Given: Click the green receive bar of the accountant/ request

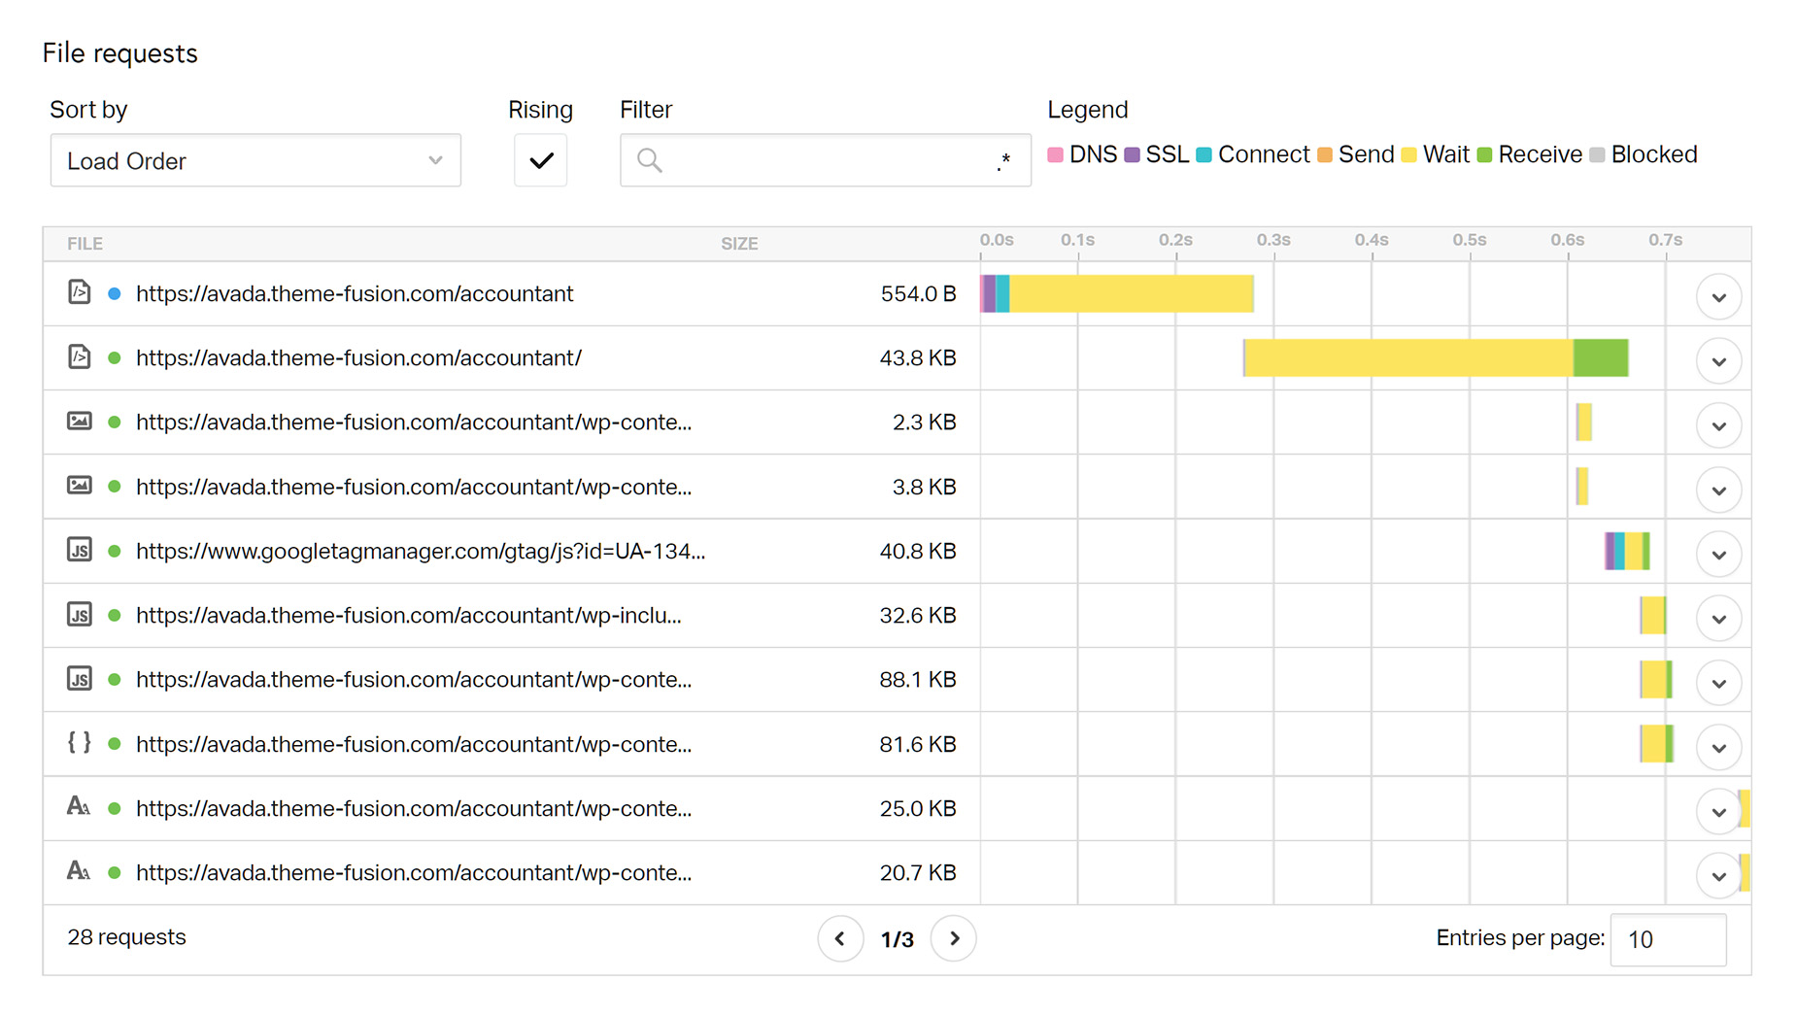Looking at the screenshot, I should click(1601, 357).
